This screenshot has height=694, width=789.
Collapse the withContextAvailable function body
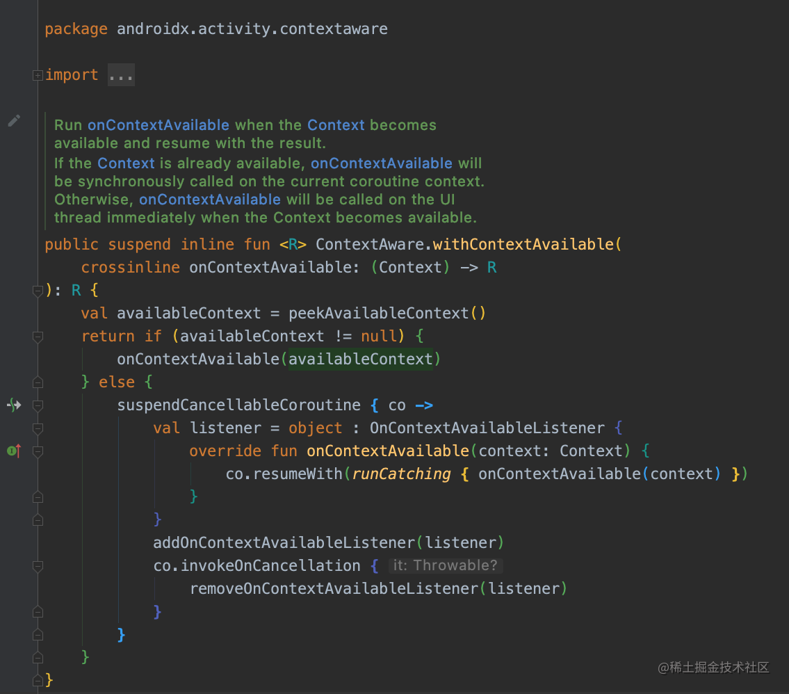(x=38, y=291)
